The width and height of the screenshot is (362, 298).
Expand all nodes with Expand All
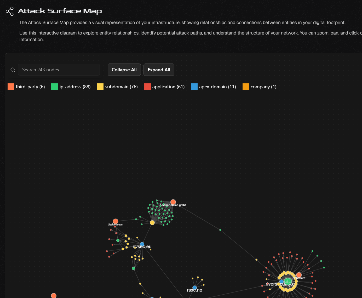coord(159,70)
